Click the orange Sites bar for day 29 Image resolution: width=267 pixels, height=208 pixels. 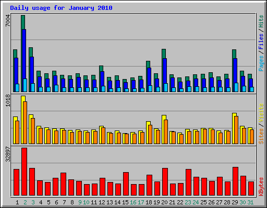236,130
